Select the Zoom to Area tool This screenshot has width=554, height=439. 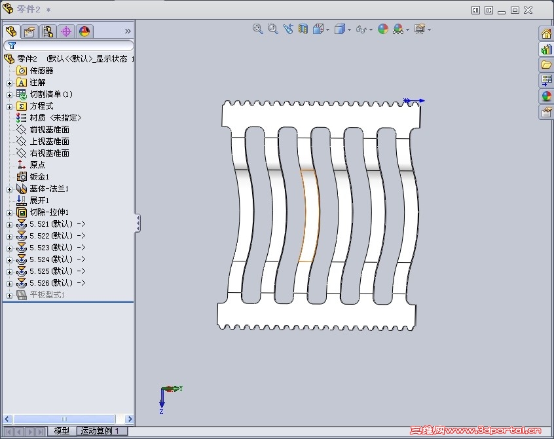pos(272,29)
